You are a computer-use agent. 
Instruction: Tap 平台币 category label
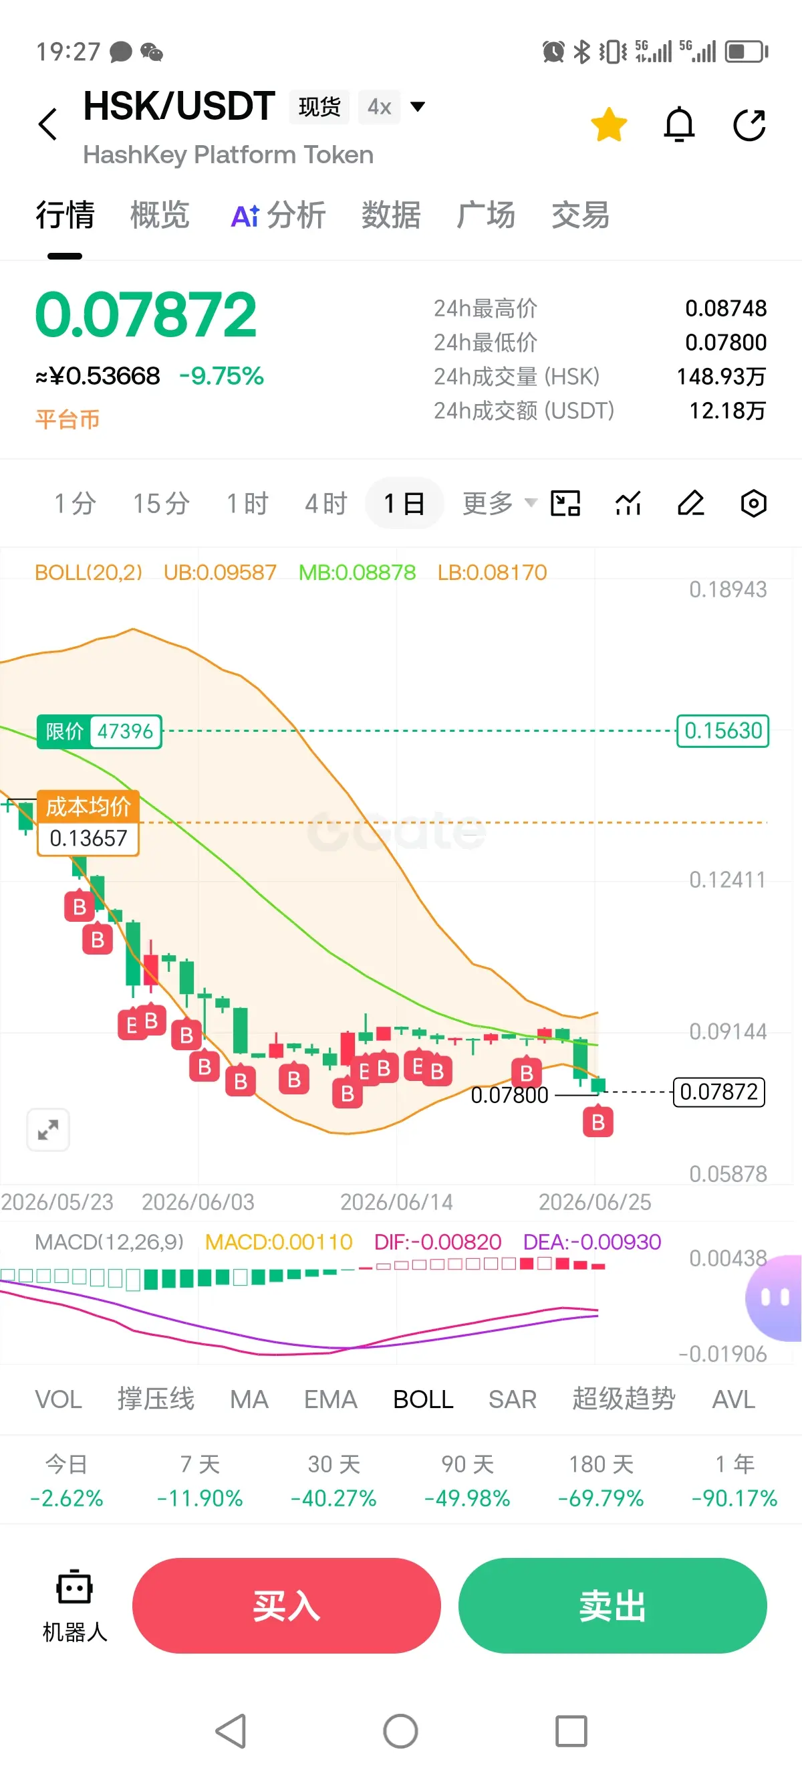click(68, 419)
